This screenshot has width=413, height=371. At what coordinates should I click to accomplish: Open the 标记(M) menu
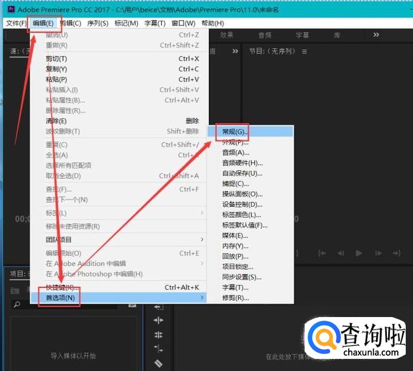127,24
